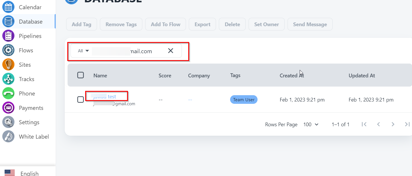Select Database in the sidebar menu
Screen dimensions: 412x176
31,22
